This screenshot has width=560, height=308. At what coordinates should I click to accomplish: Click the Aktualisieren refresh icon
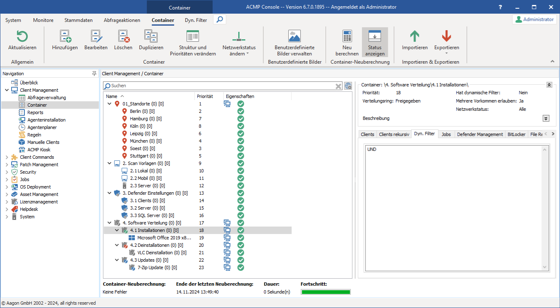[x=22, y=37]
